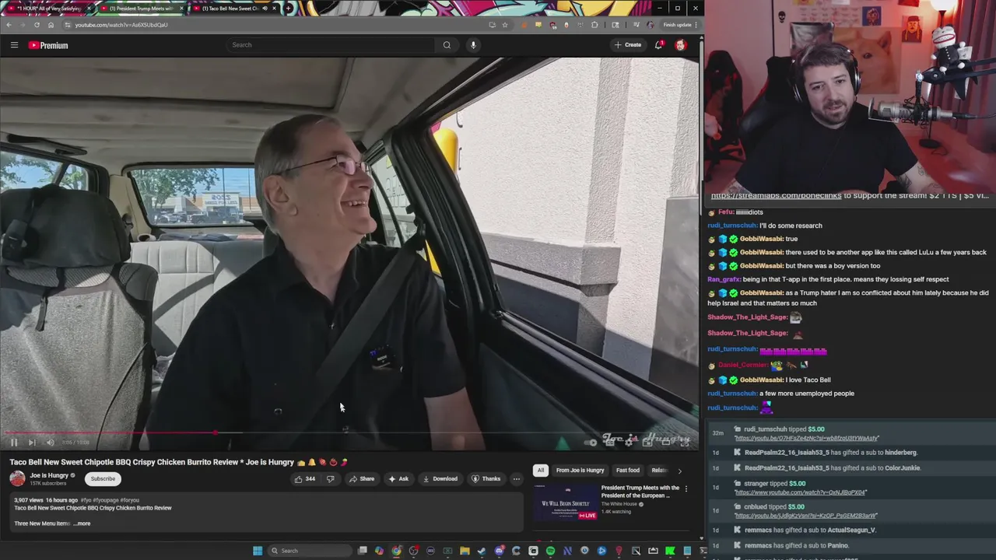Screen dimensions: 996x560
Task: Open Steam from the taskbar
Action: click(482, 551)
